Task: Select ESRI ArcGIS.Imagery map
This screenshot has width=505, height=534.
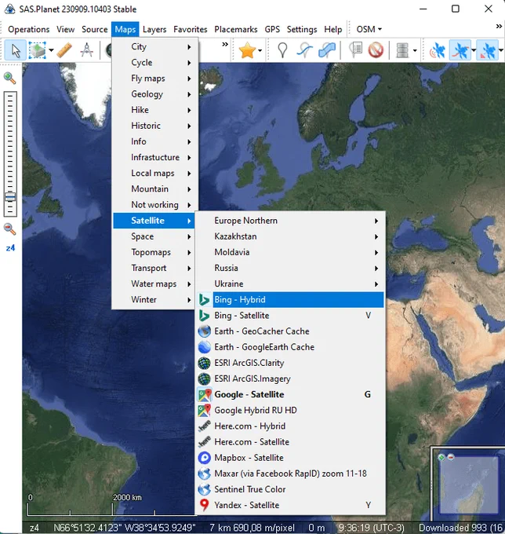Action: 291,379
